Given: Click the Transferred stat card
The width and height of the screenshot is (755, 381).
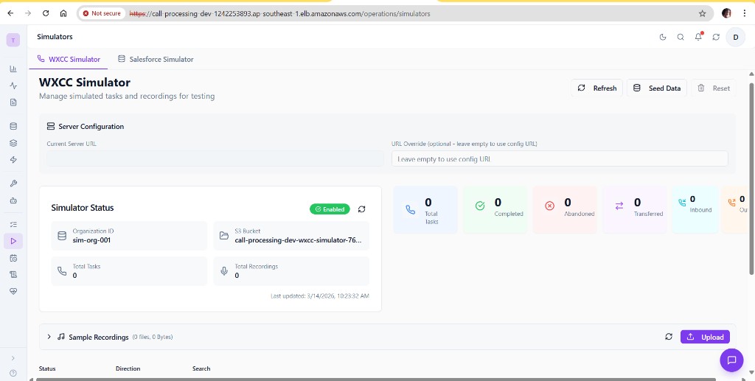Looking at the screenshot, I should pyautogui.click(x=635, y=210).
